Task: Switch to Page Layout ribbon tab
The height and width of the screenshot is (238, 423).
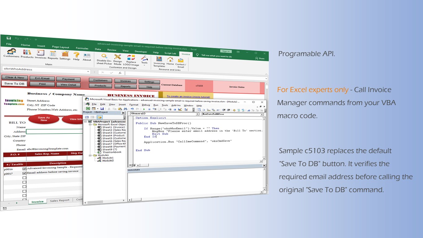Action: pyautogui.click(x=60, y=47)
